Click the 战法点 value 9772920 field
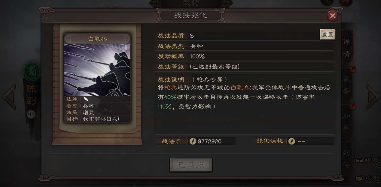Screen dimensions: 381x187 tap(212, 141)
